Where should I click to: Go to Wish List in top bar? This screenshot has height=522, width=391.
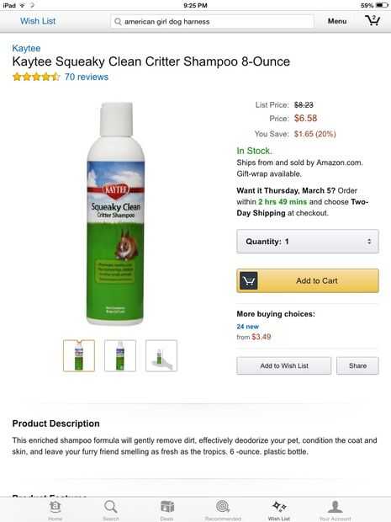click(x=38, y=21)
